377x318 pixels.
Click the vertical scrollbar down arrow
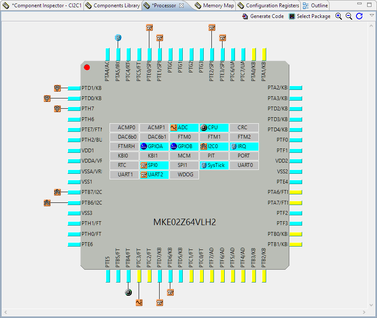(371, 305)
